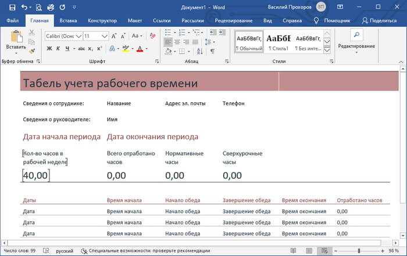Apply the Обычный style
The width and height of the screenshot is (407, 256).
[249, 42]
